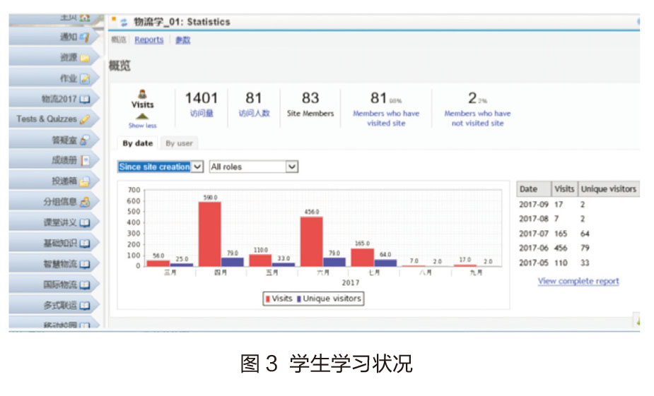Click the 四月 red visits bar
This screenshot has height=396, width=654.
pos(209,233)
